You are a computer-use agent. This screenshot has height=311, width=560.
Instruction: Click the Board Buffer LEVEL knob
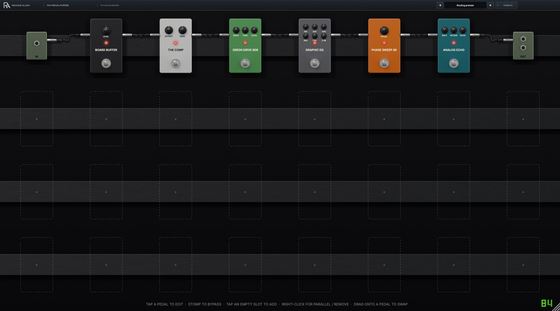106,30
